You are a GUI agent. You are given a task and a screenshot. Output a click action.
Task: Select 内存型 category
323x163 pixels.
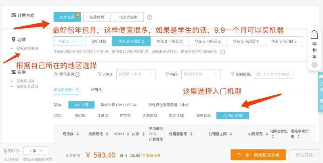tap(125, 115)
